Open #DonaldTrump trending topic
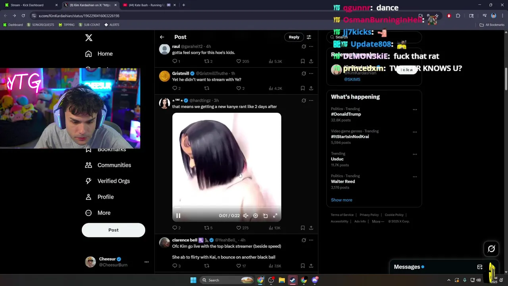This screenshot has width=508, height=286. 346,114
